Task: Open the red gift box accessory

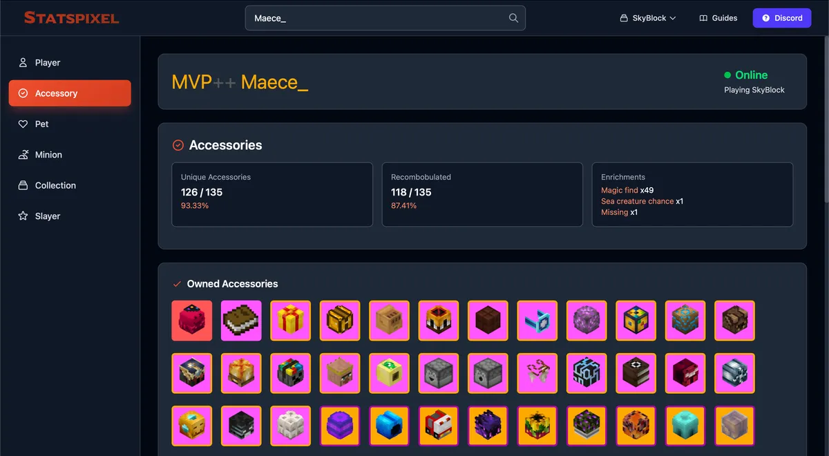Action: tap(290, 321)
